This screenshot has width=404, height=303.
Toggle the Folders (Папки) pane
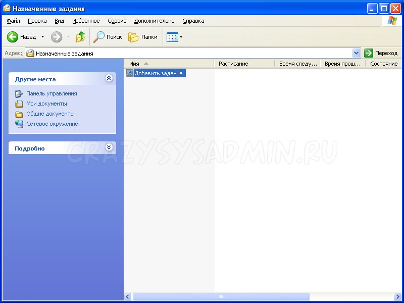tap(133, 37)
